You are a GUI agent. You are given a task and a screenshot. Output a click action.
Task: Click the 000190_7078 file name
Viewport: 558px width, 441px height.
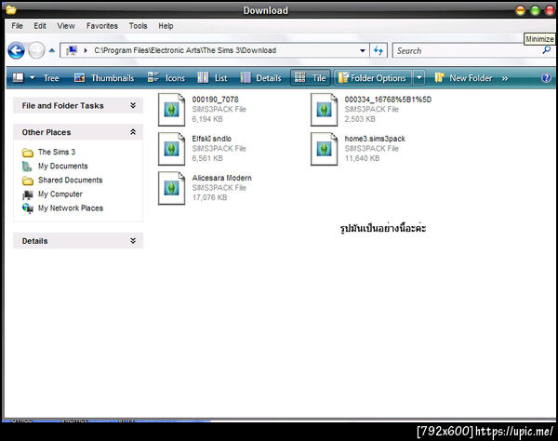click(216, 100)
